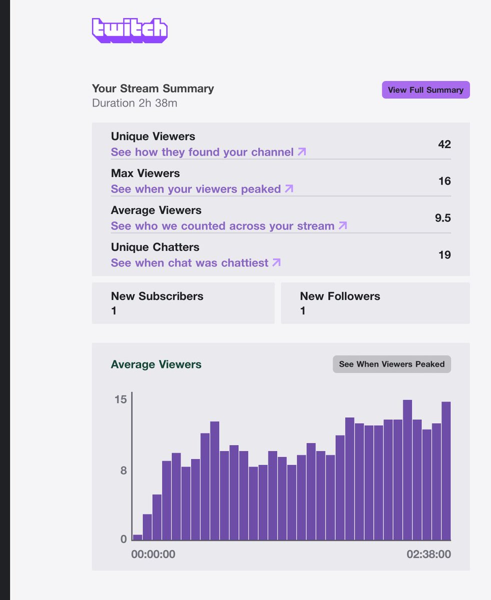Click the first shortest bar in chart
Screen dimensions: 491x600
pyautogui.click(x=138, y=537)
